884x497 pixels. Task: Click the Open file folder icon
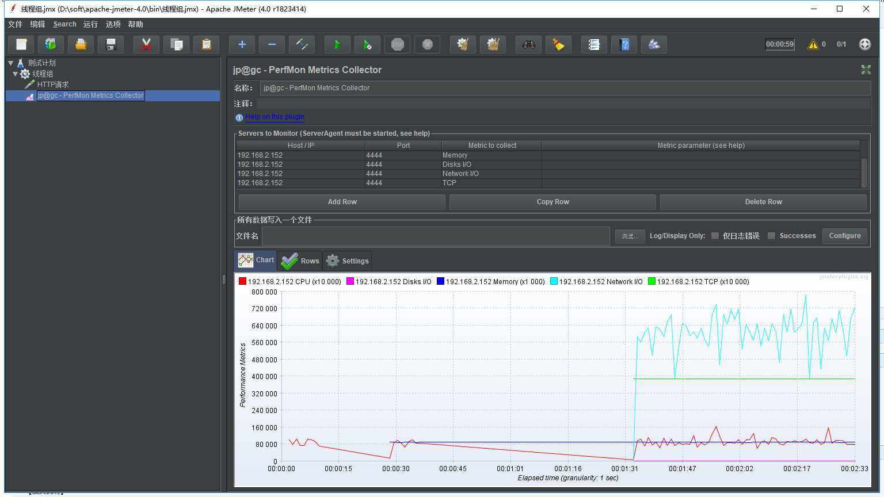[81, 44]
